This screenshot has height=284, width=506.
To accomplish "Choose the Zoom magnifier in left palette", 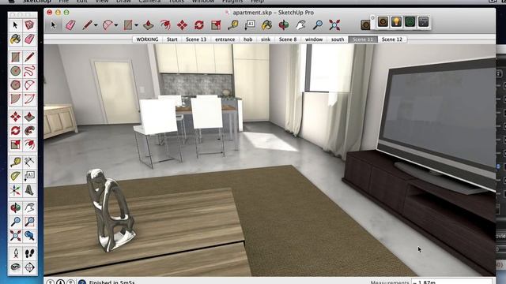I will (15, 222).
